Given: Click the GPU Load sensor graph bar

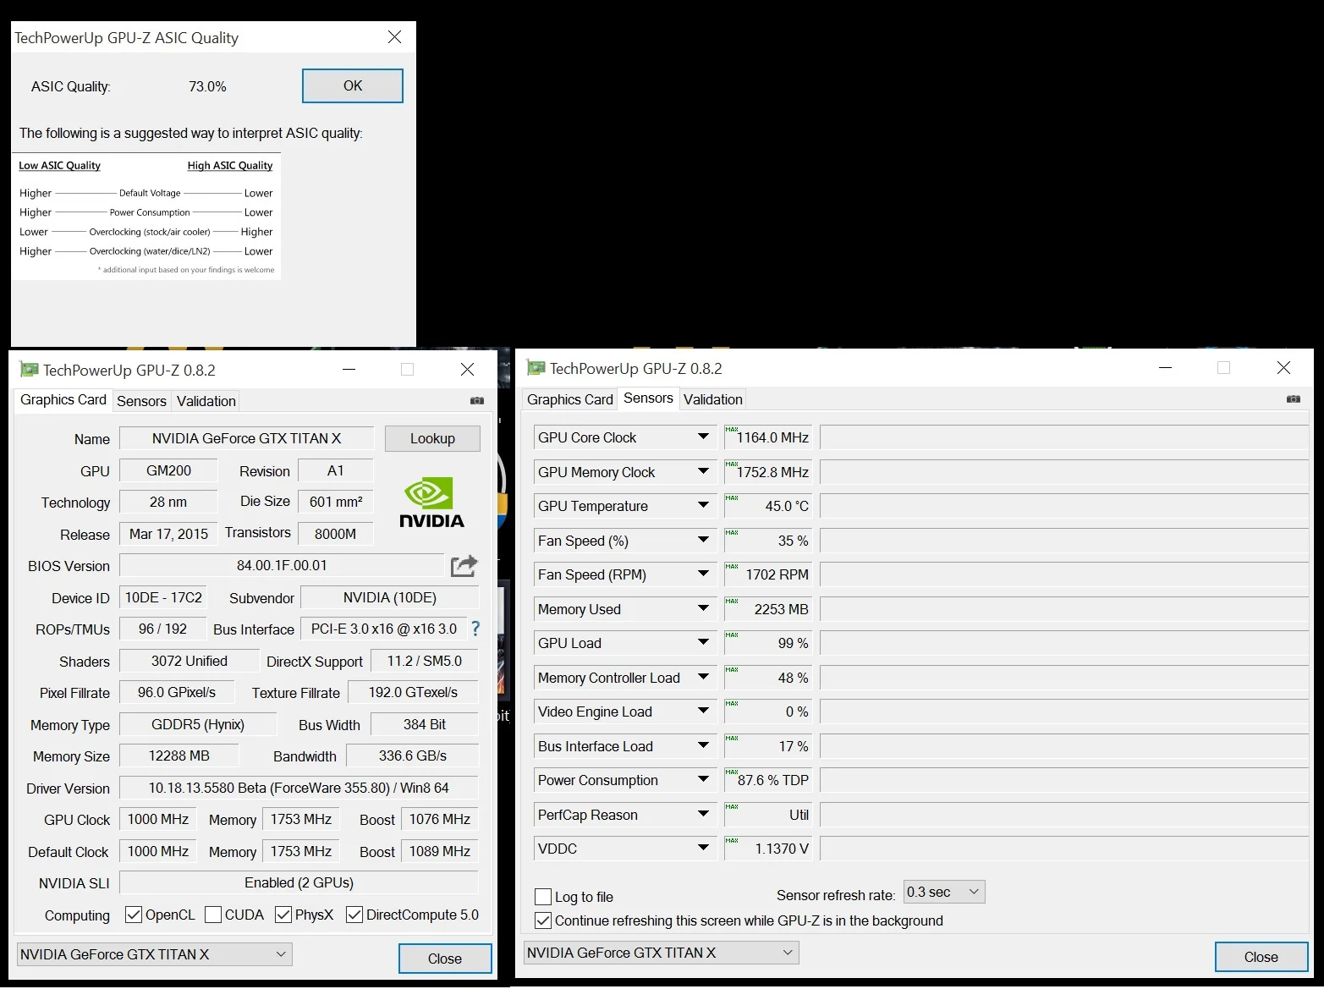Looking at the screenshot, I should (1064, 643).
